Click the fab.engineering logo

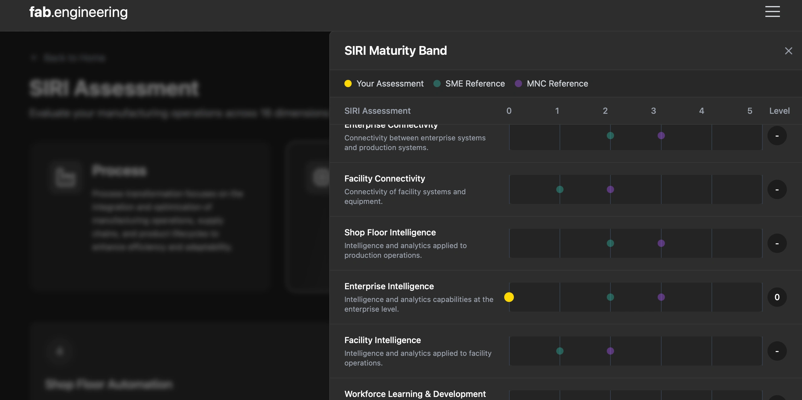click(x=78, y=12)
